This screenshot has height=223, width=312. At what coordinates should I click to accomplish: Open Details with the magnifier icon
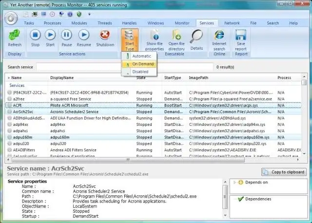[x=196, y=40]
